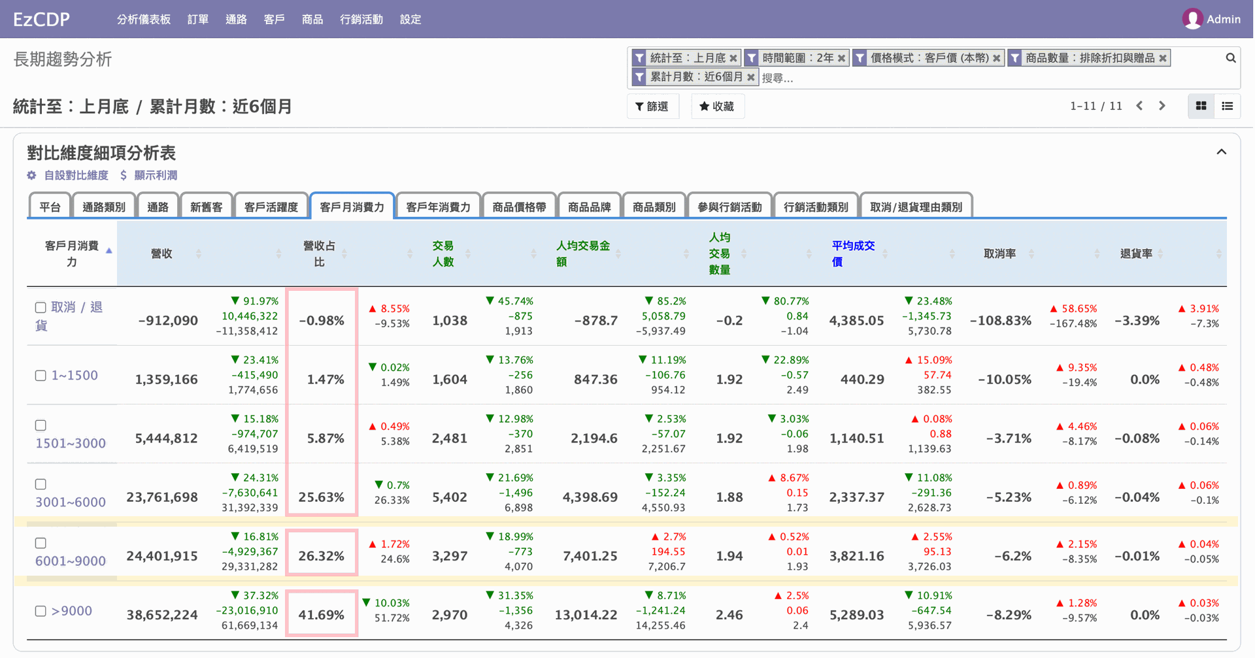
Task: Switch to 新舊客 tab
Action: point(206,206)
